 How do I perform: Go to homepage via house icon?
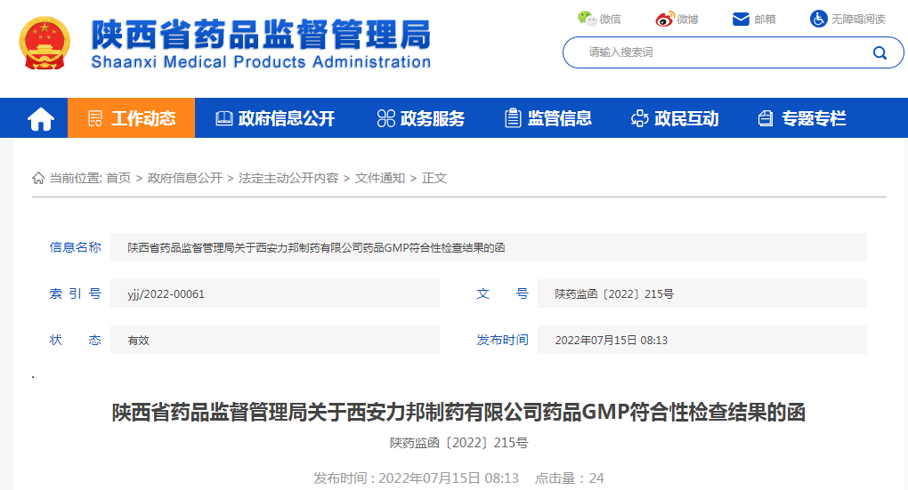[x=41, y=119]
